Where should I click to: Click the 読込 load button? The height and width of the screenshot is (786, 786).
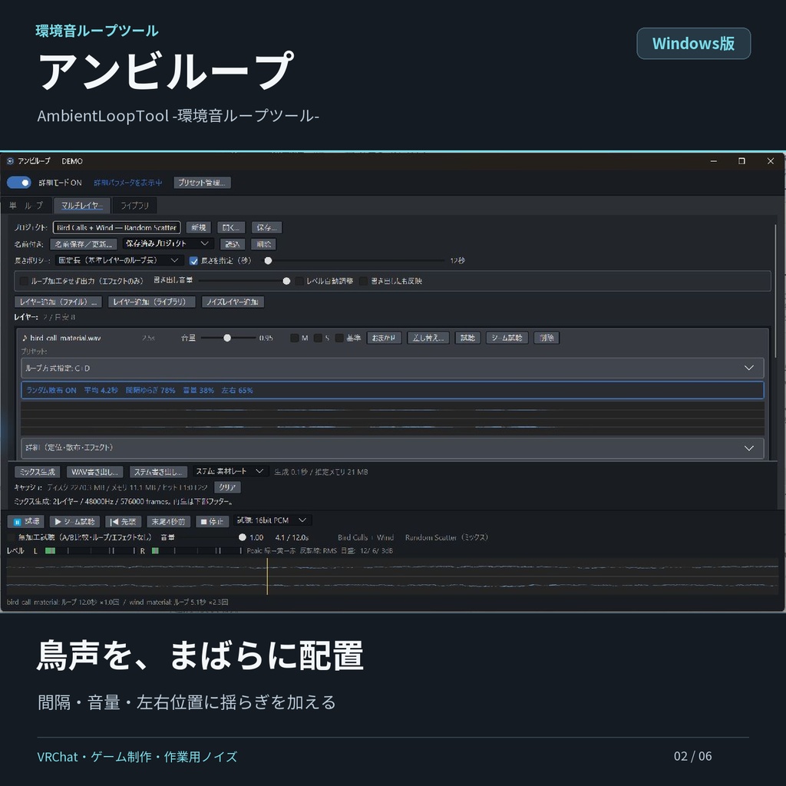232,244
